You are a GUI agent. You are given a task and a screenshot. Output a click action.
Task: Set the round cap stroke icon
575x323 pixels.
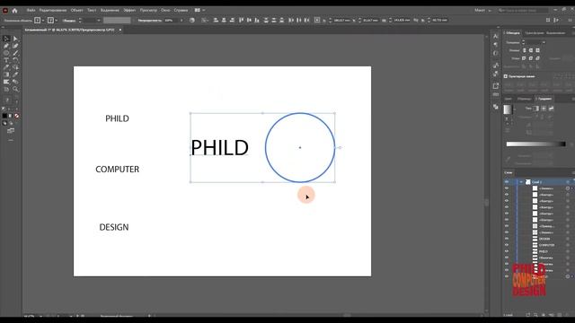pos(531,50)
